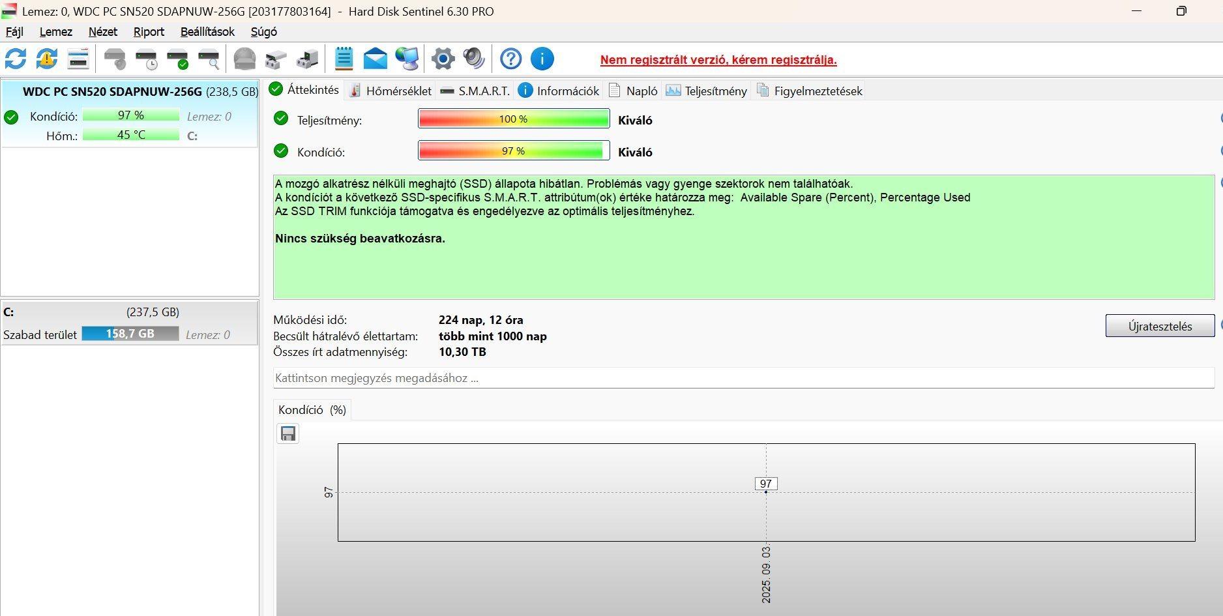Click the 'Összes írt adatmennyiség:' label

(x=340, y=352)
